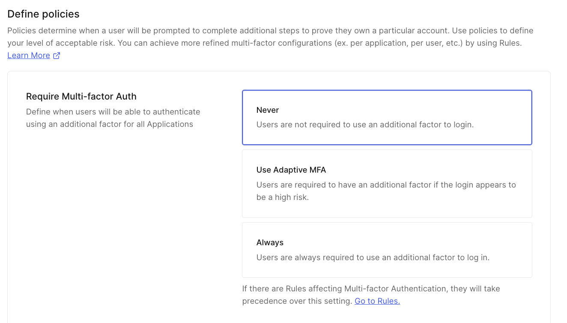Click the "Define policies" page heading

(43, 14)
